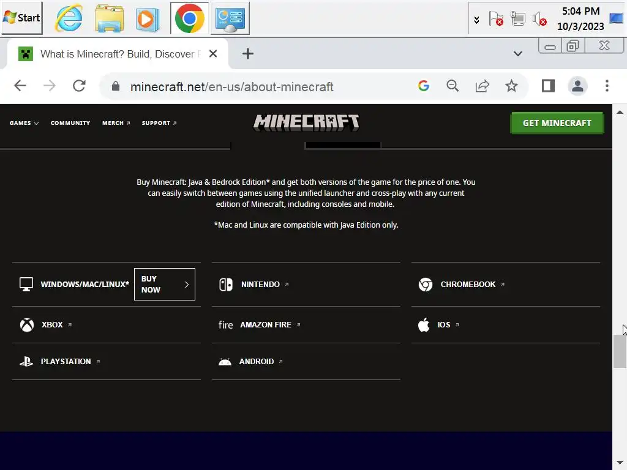627x470 pixels.
Task: Open Windows Media Player from the taskbar
Action: click(148, 18)
